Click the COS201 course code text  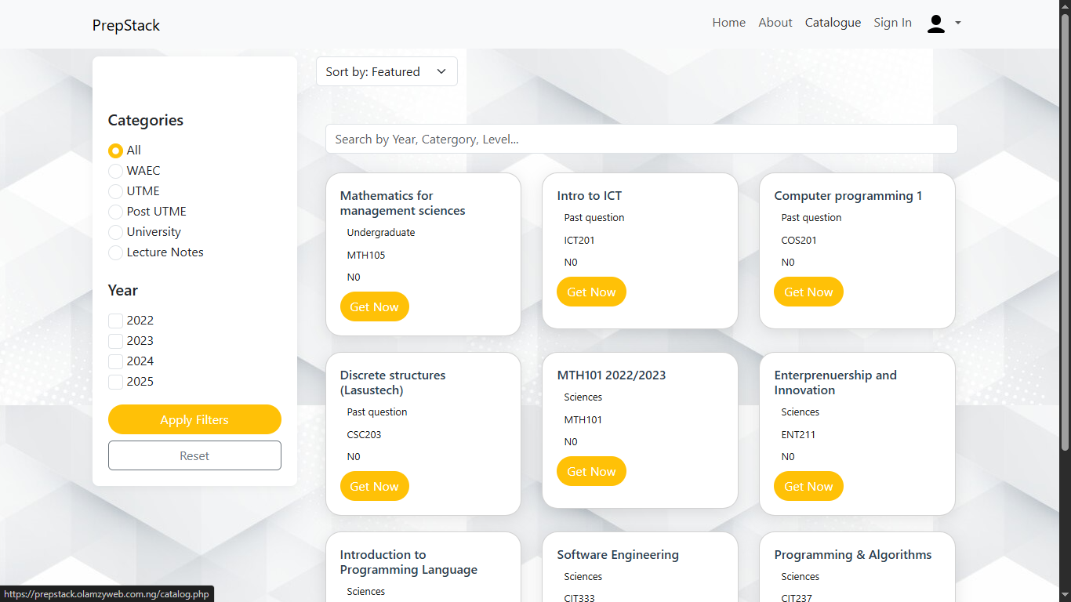[799, 240]
